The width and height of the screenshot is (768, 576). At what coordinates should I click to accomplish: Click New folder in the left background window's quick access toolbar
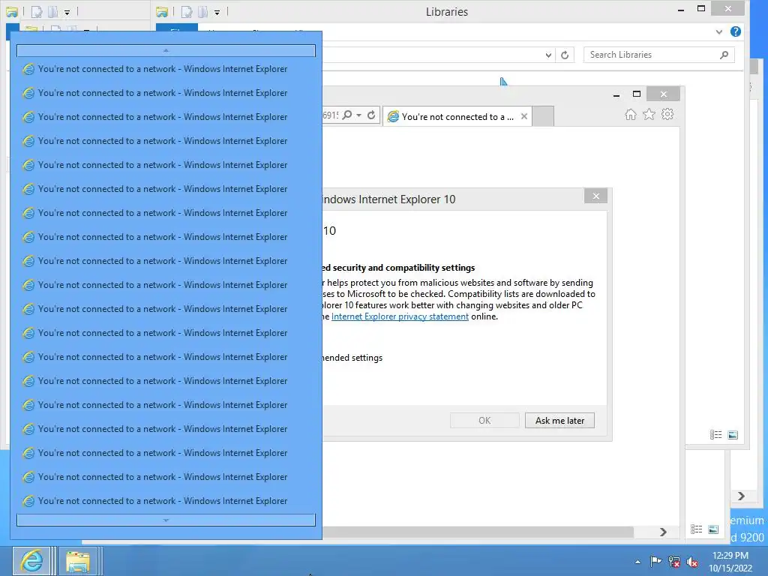pyautogui.click(x=53, y=11)
